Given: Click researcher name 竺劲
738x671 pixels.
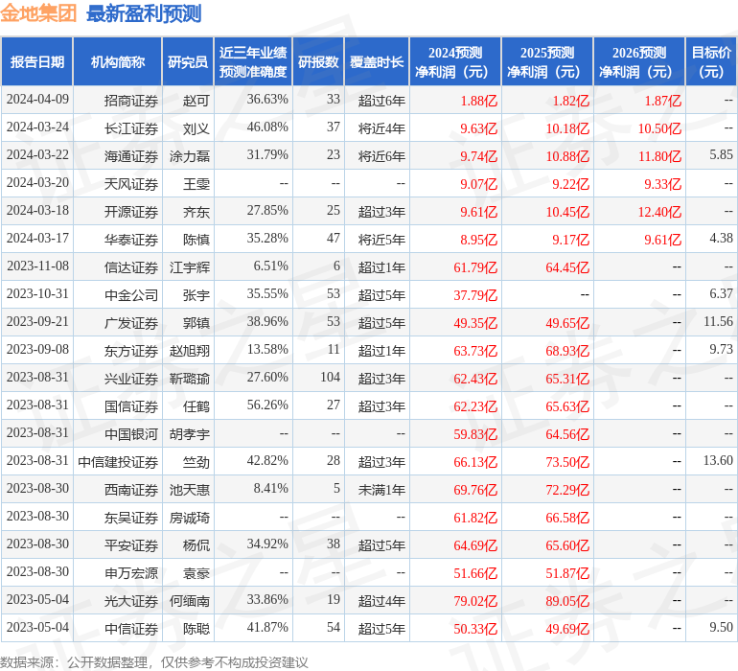Looking at the screenshot, I should click(x=196, y=461).
